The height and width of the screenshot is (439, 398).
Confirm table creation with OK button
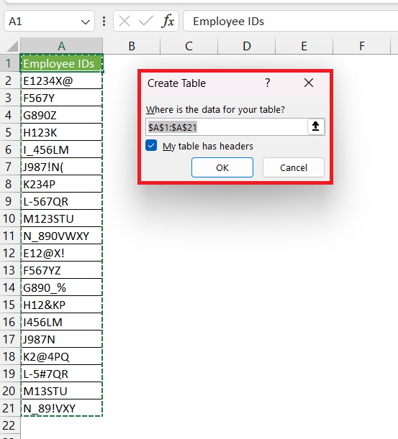coord(222,167)
